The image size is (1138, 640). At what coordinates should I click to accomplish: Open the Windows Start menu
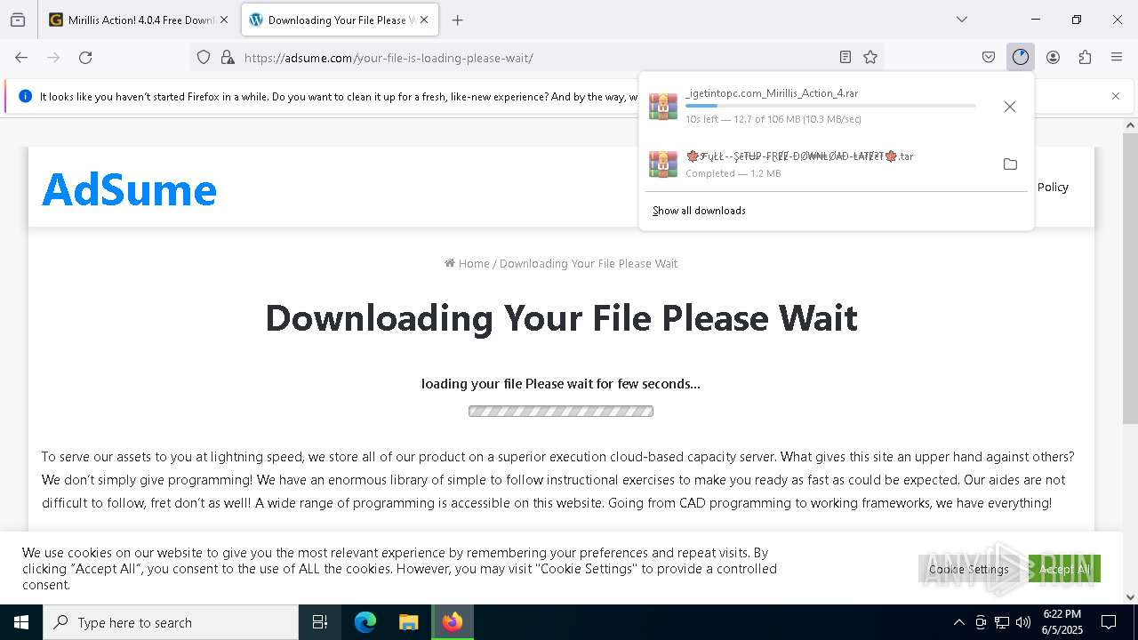(21, 622)
